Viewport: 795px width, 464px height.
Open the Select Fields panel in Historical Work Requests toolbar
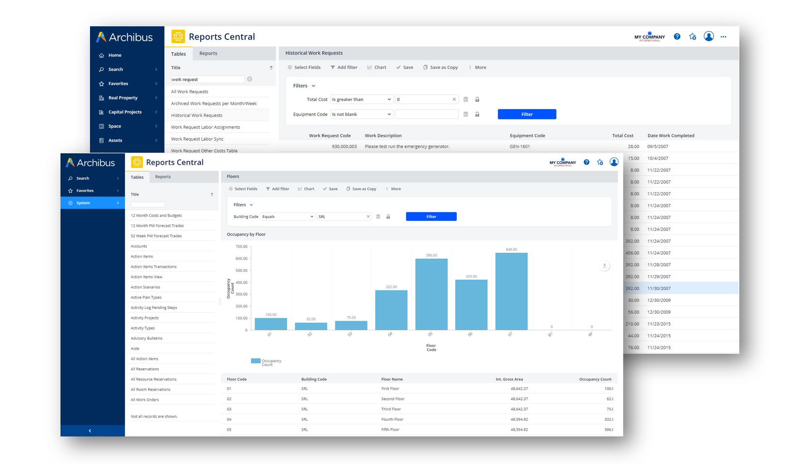pos(303,67)
